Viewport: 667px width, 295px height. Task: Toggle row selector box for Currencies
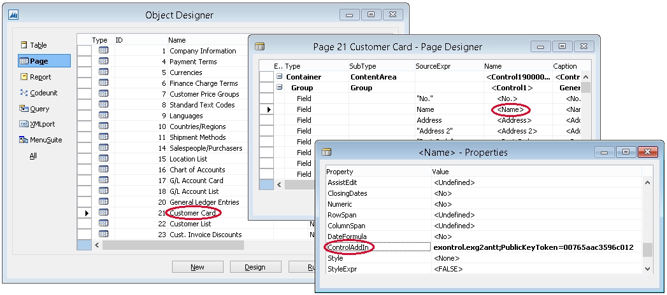coord(84,72)
